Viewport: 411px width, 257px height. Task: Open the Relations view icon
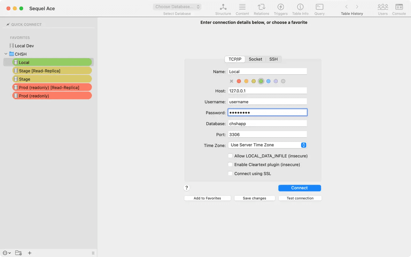pyautogui.click(x=261, y=7)
